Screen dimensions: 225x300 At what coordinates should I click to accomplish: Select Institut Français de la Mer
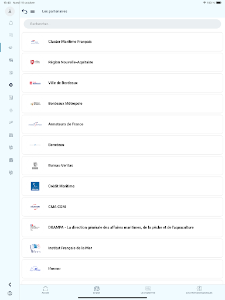click(x=122, y=248)
